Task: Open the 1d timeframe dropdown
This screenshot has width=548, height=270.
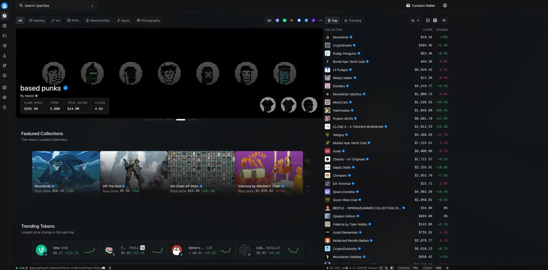Action: point(415,21)
